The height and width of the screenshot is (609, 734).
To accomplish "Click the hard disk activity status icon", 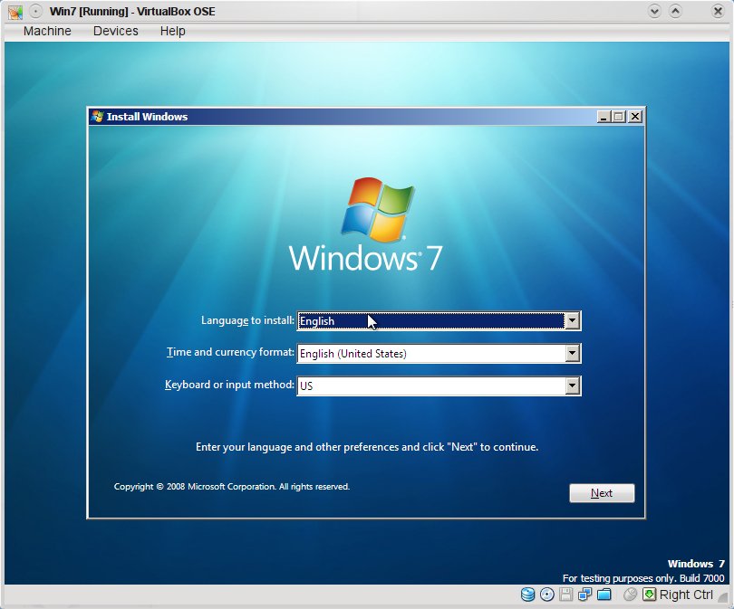I will click(527, 595).
